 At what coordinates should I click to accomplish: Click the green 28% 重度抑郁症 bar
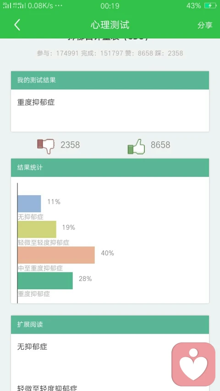pos(45,281)
